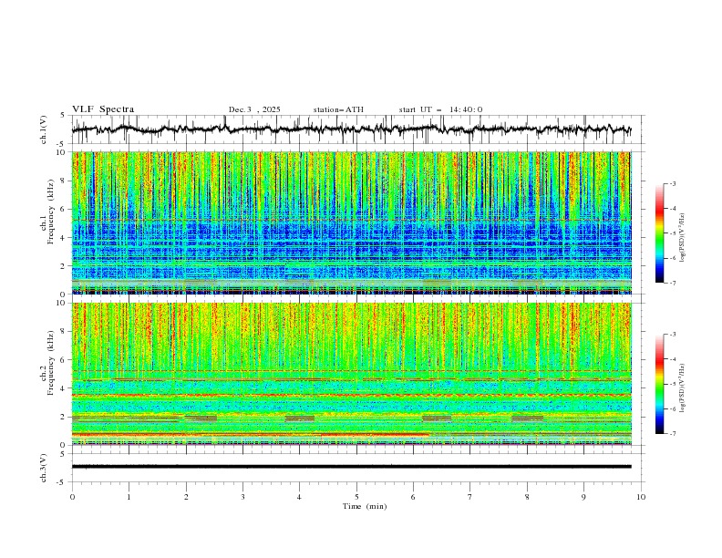722x558 pixels.
Task: Click the time axis tick label "1"
Action: point(129,497)
